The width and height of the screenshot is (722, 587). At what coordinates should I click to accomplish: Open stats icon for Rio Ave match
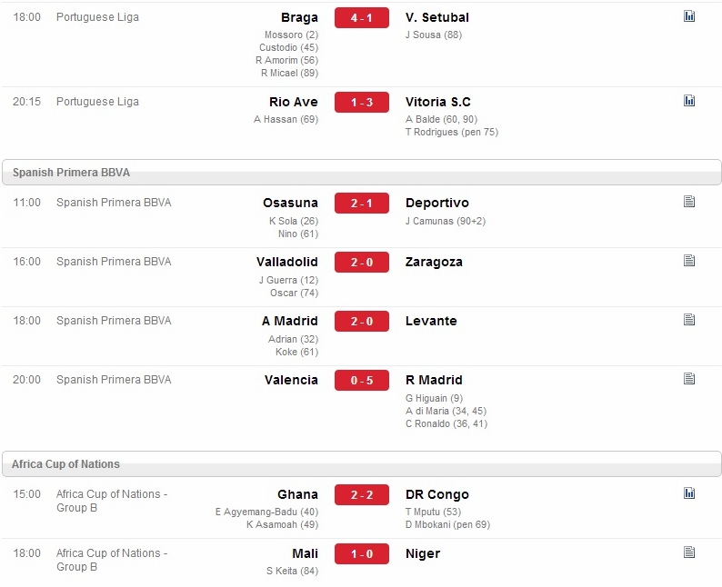(689, 100)
